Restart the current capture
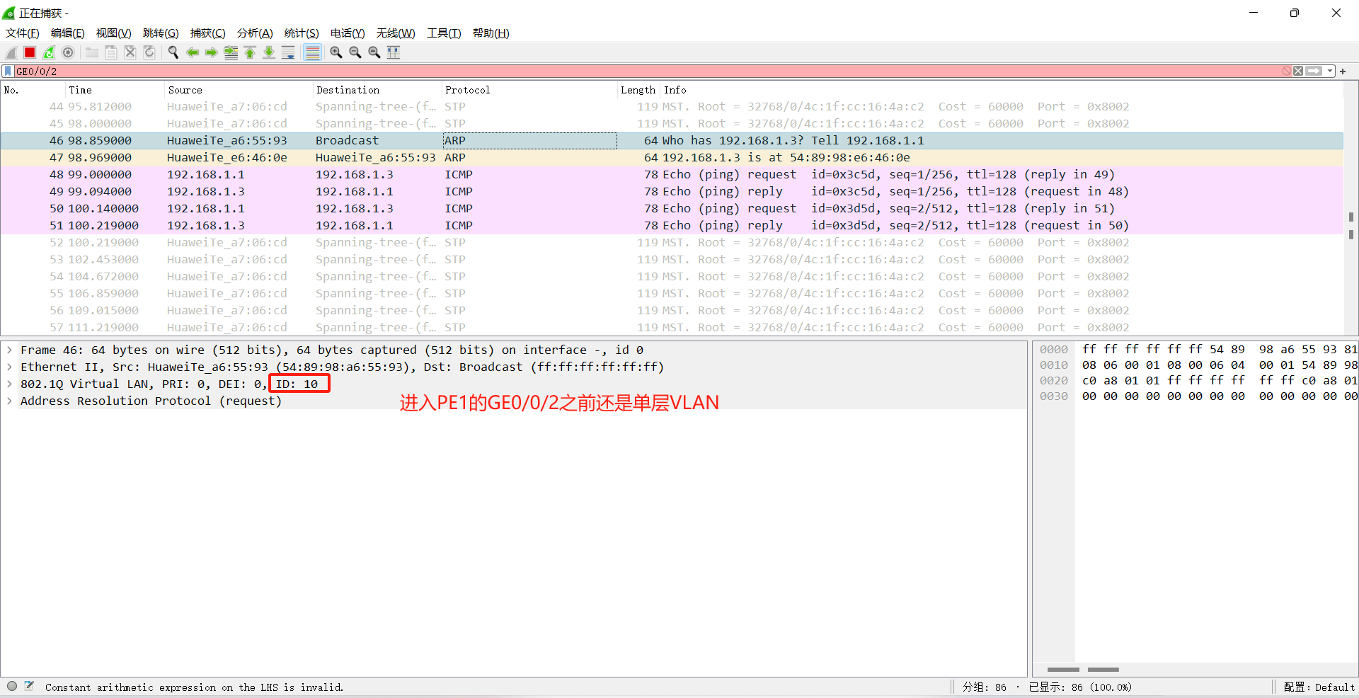1359x698 pixels. [49, 52]
